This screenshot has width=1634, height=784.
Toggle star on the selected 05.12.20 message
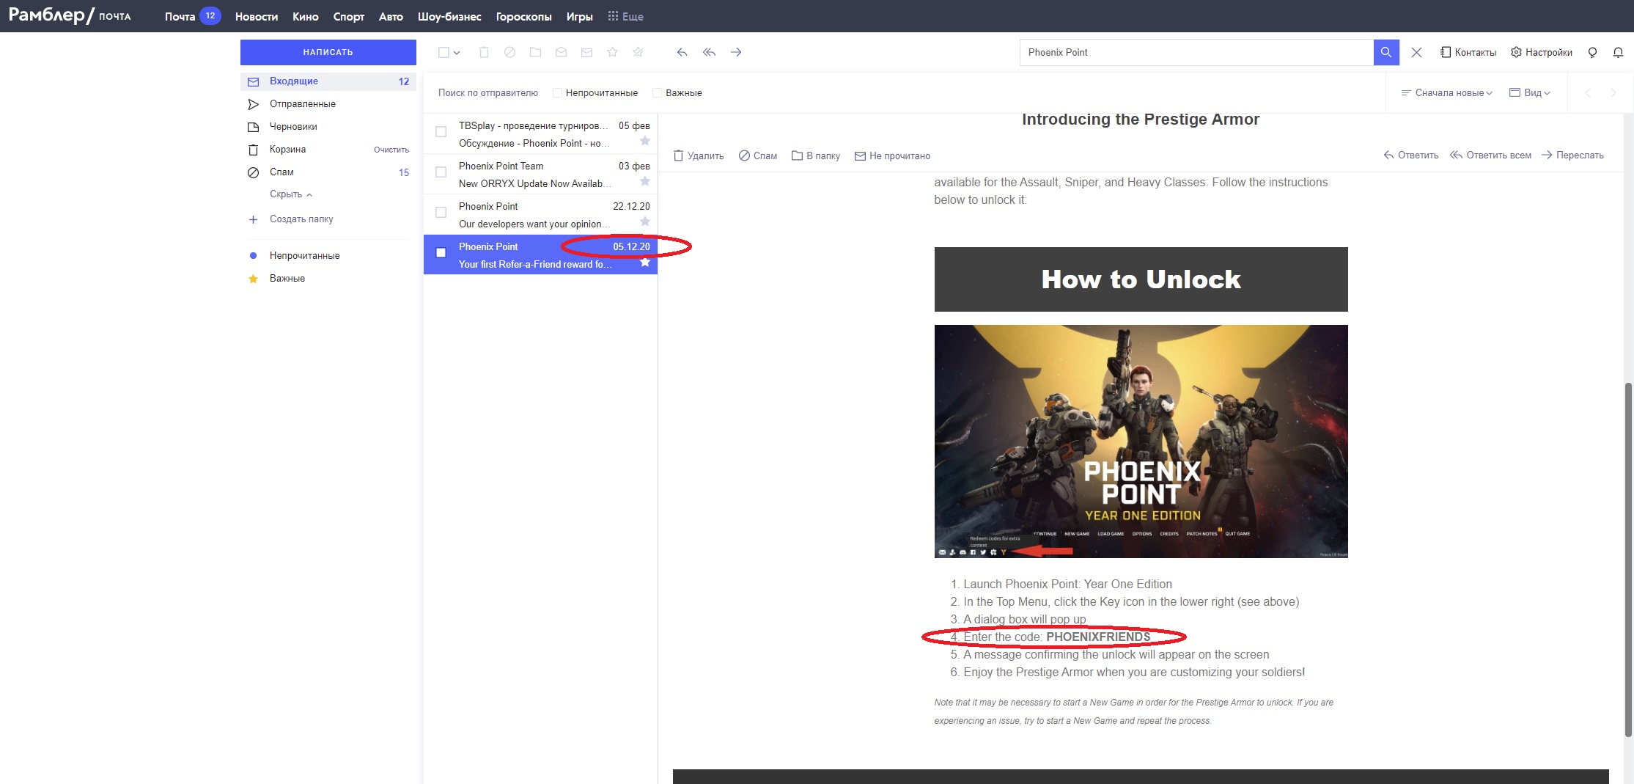tap(645, 263)
